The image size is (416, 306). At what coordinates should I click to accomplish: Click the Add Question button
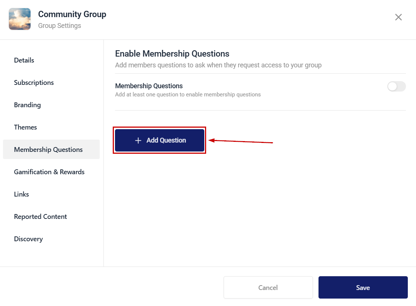[160, 140]
